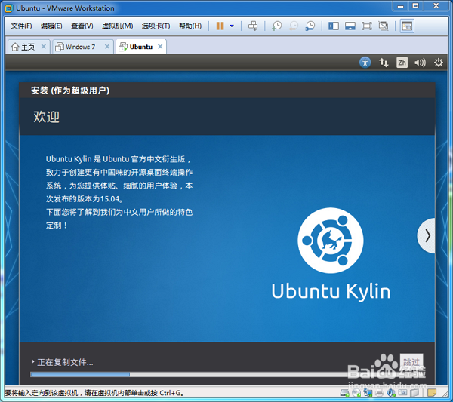Enter full screen mode
The width and height of the screenshot is (453, 402).
[366, 26]
